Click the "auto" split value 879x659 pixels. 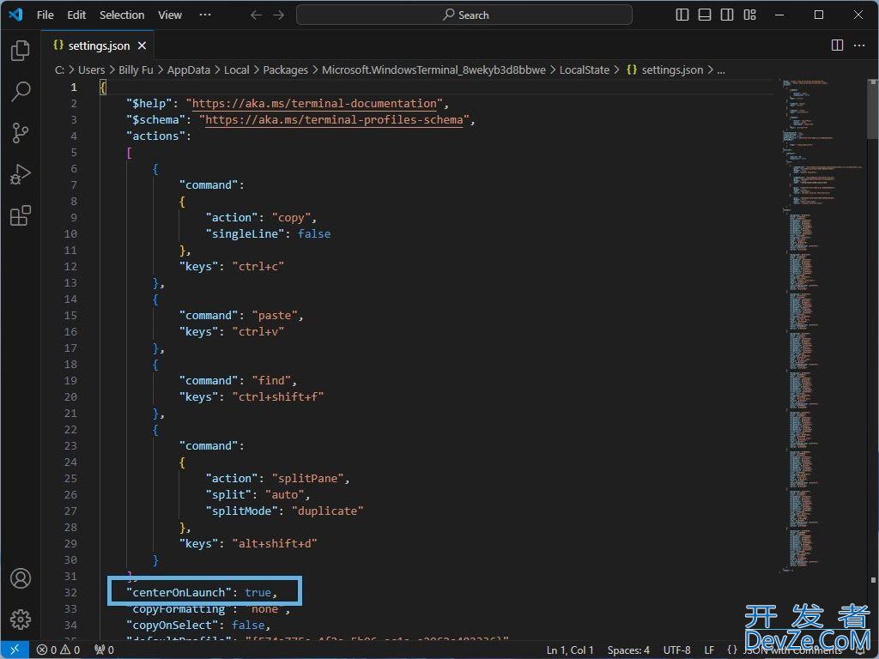pos(284,495)
